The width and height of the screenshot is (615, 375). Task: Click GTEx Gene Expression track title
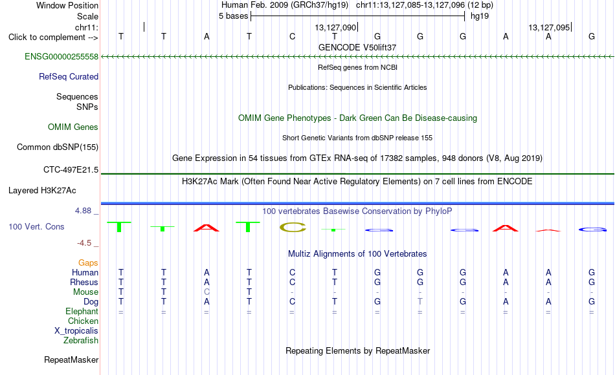point(357,158)
